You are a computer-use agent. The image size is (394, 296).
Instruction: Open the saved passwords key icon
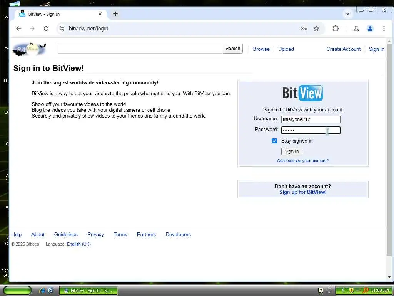pyautogui.click(x=304, y=29)
